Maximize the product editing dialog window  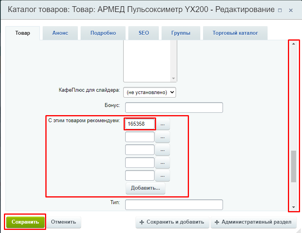point(280,11)
